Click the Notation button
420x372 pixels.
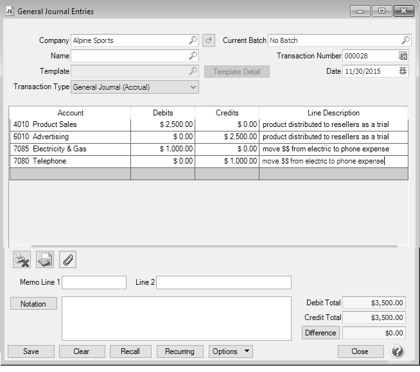pos(33,304)
